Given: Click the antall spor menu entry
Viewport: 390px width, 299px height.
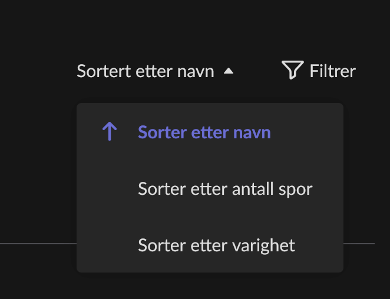Looking at the screenshot, I should click(x=225, y=188).
